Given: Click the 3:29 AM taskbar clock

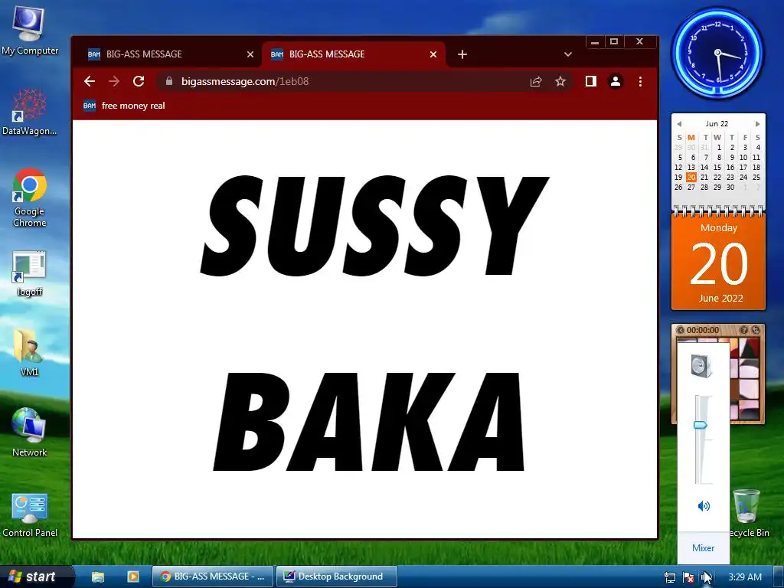Looking at the screenshot, I should [x=745, y=577].
